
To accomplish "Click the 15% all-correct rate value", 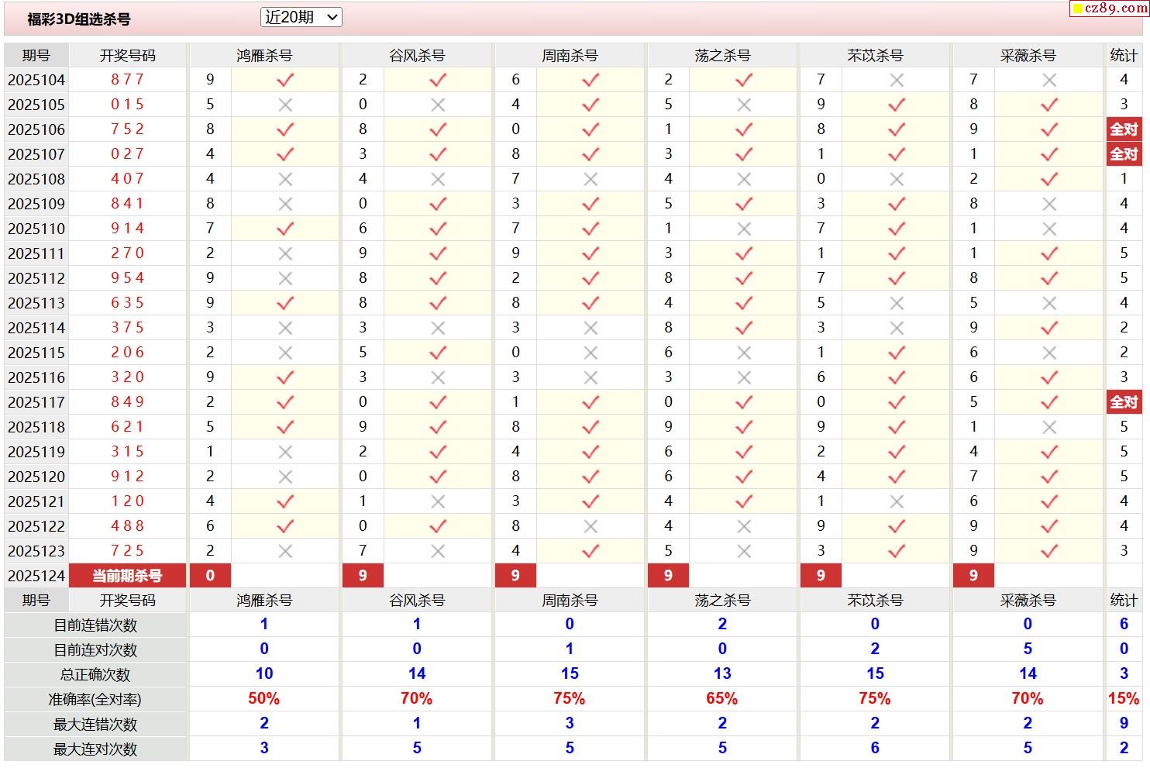I will coord(1124,698).
